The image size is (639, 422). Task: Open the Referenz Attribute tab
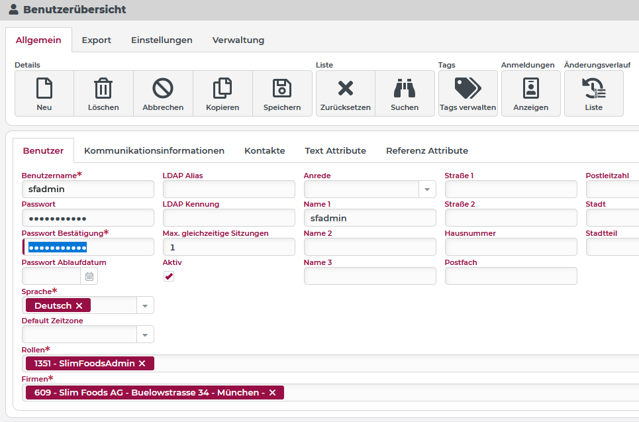(427, 150)
